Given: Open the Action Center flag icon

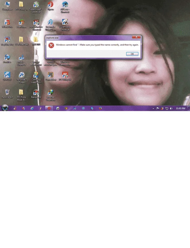Looking at the screenshot, I should (158, 109).
